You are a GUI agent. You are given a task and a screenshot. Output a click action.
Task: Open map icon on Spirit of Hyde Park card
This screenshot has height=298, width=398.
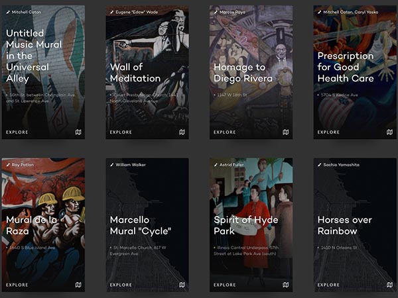tap(286, 285)
